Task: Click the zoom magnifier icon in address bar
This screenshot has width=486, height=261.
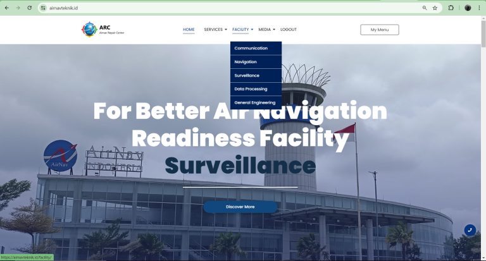Action: [425, 8]
